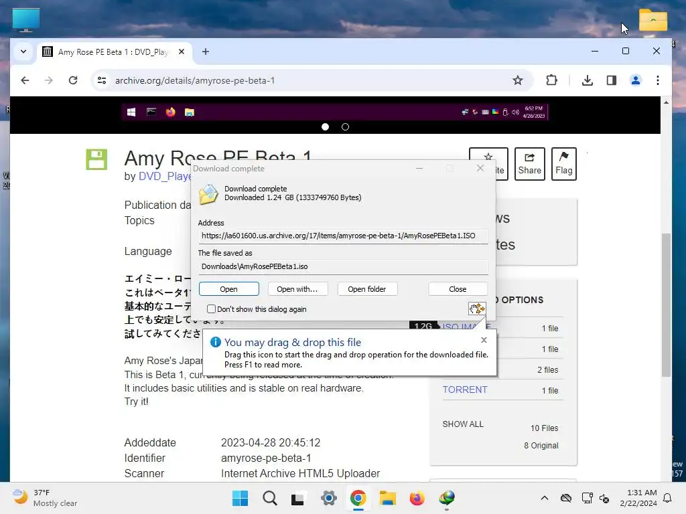Open File Explorer from taskbar
686x514 pixels.
[x=388, y=498]
